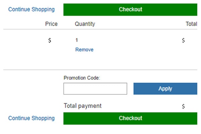Click the Total column header
The height and width of the screenshot is (134, 201).
click(x=191, y=24)
